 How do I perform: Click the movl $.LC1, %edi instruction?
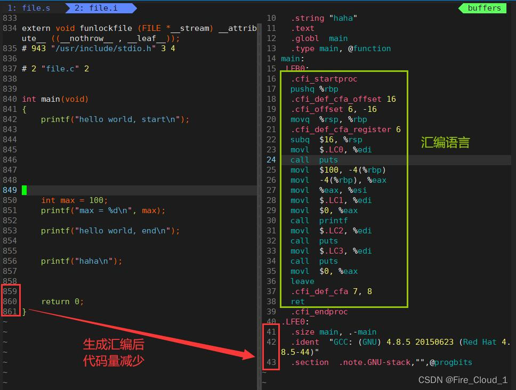tap(331, 200)
